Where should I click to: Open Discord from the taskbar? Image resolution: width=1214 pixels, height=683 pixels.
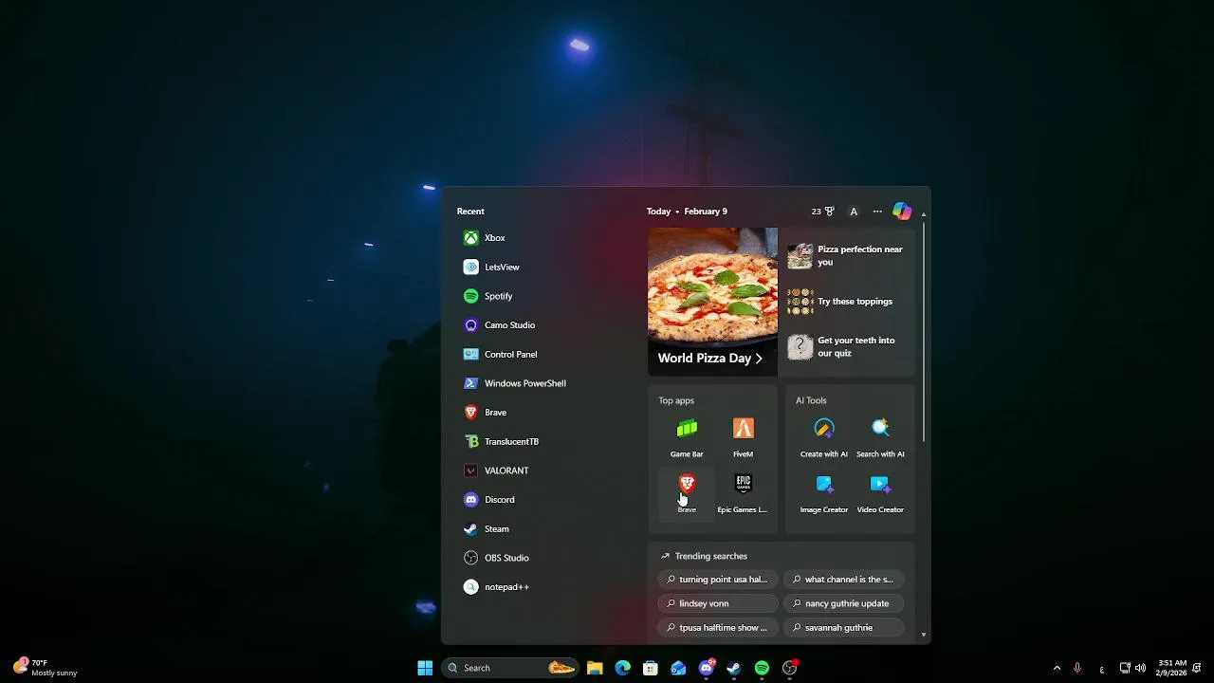pyautogui.click(x=707, y=668)
